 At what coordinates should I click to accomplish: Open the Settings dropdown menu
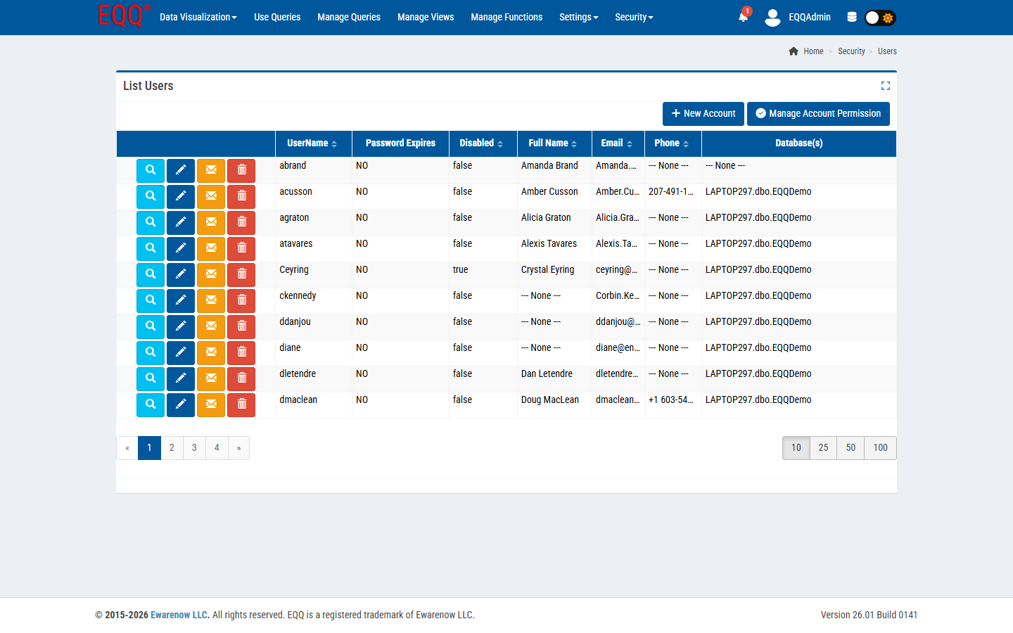point(578,17)
